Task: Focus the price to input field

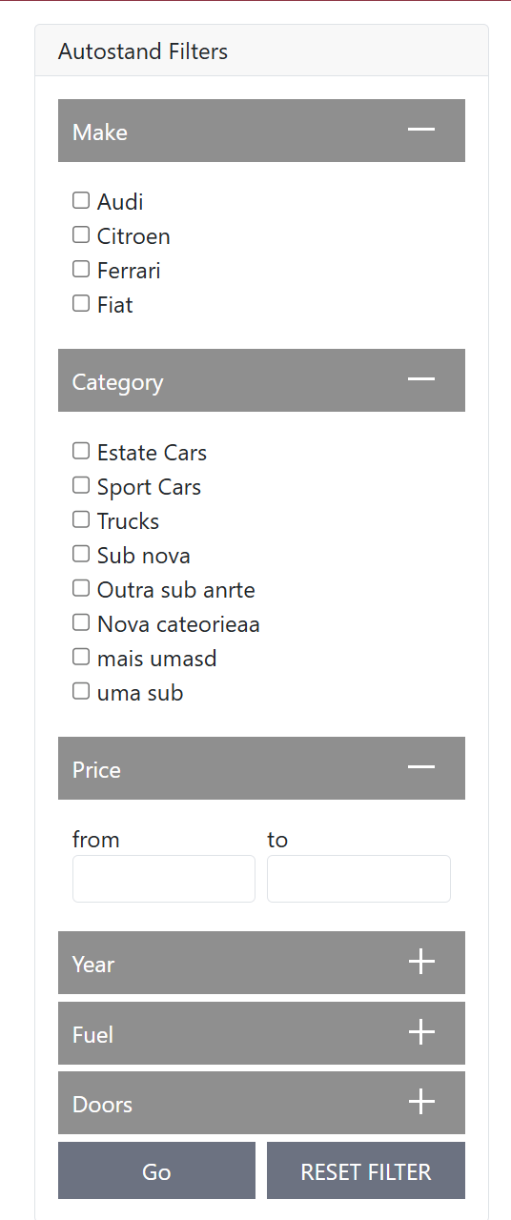Action: tap(358, 879)
